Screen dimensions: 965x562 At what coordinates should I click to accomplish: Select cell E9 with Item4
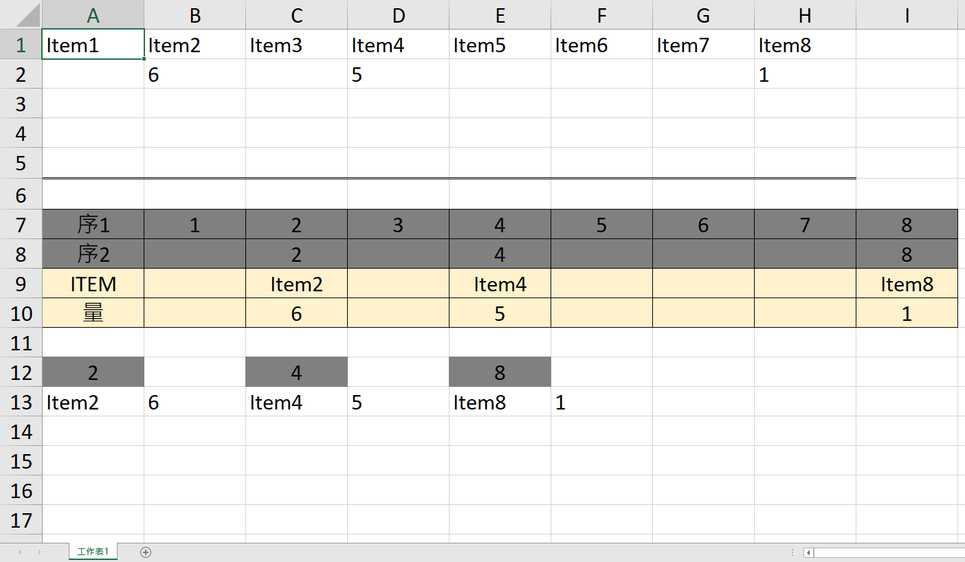click(500, 284)
